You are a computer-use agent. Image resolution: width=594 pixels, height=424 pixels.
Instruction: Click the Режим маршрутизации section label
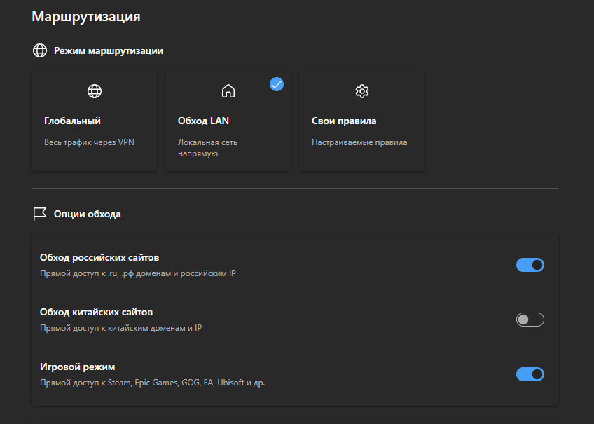(x=109, y=50)
